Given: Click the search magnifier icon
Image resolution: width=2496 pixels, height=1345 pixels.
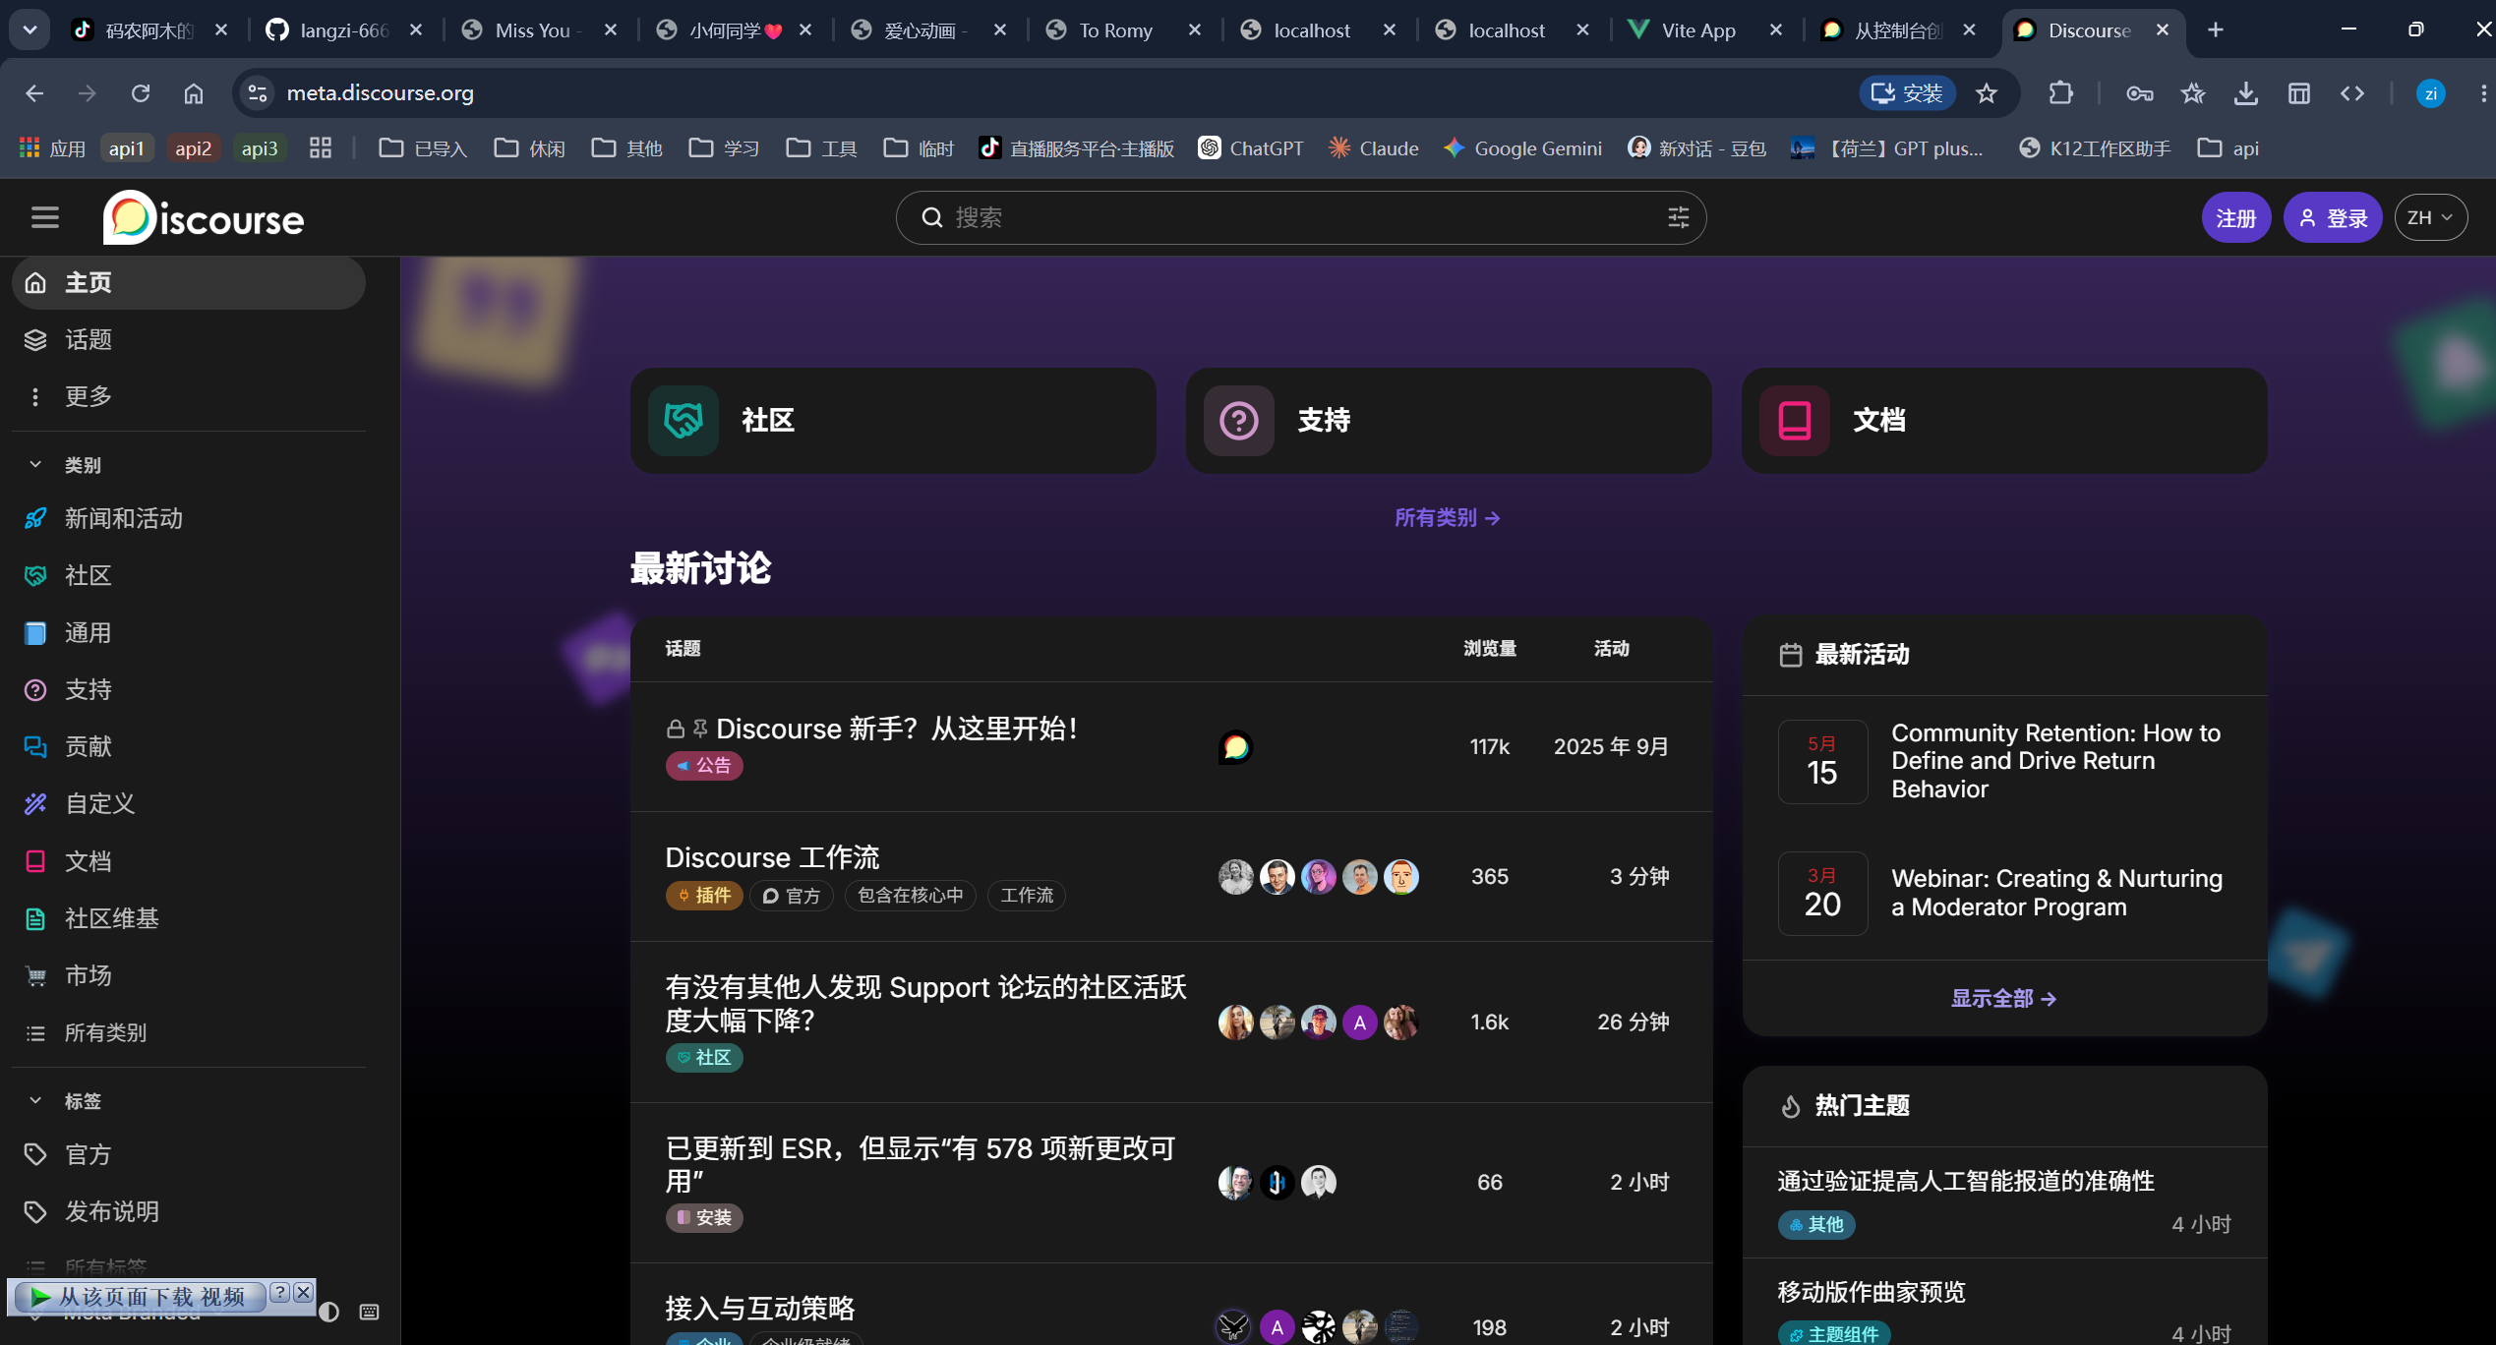Looking at the screenshot, I should (931, 217).
